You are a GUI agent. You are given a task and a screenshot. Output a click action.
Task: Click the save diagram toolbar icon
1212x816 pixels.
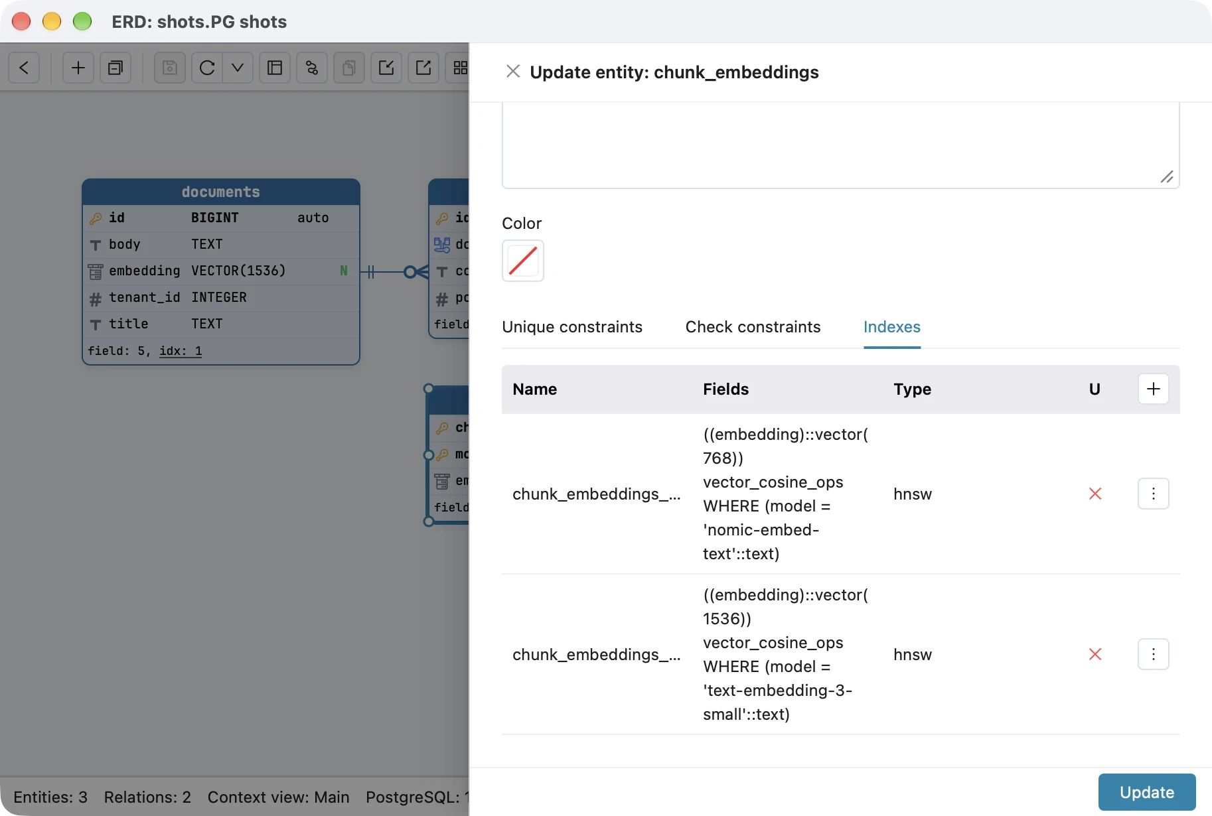[x=170, y=68]
